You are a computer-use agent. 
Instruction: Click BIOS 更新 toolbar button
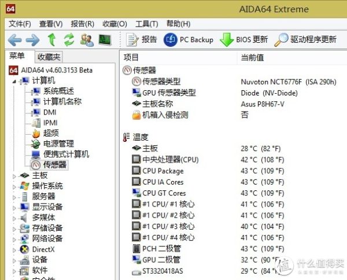244,40
